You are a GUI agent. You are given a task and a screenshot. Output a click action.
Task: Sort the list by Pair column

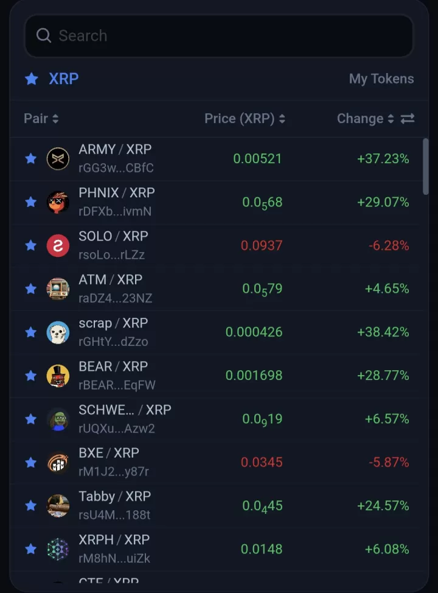(x=41, y=119)
